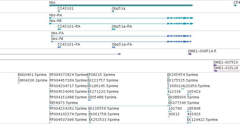Image resolution: width=240 pixels, height=124 pixels.
Task: Click the '102790' feature label
Action: (x=175, y=109)
